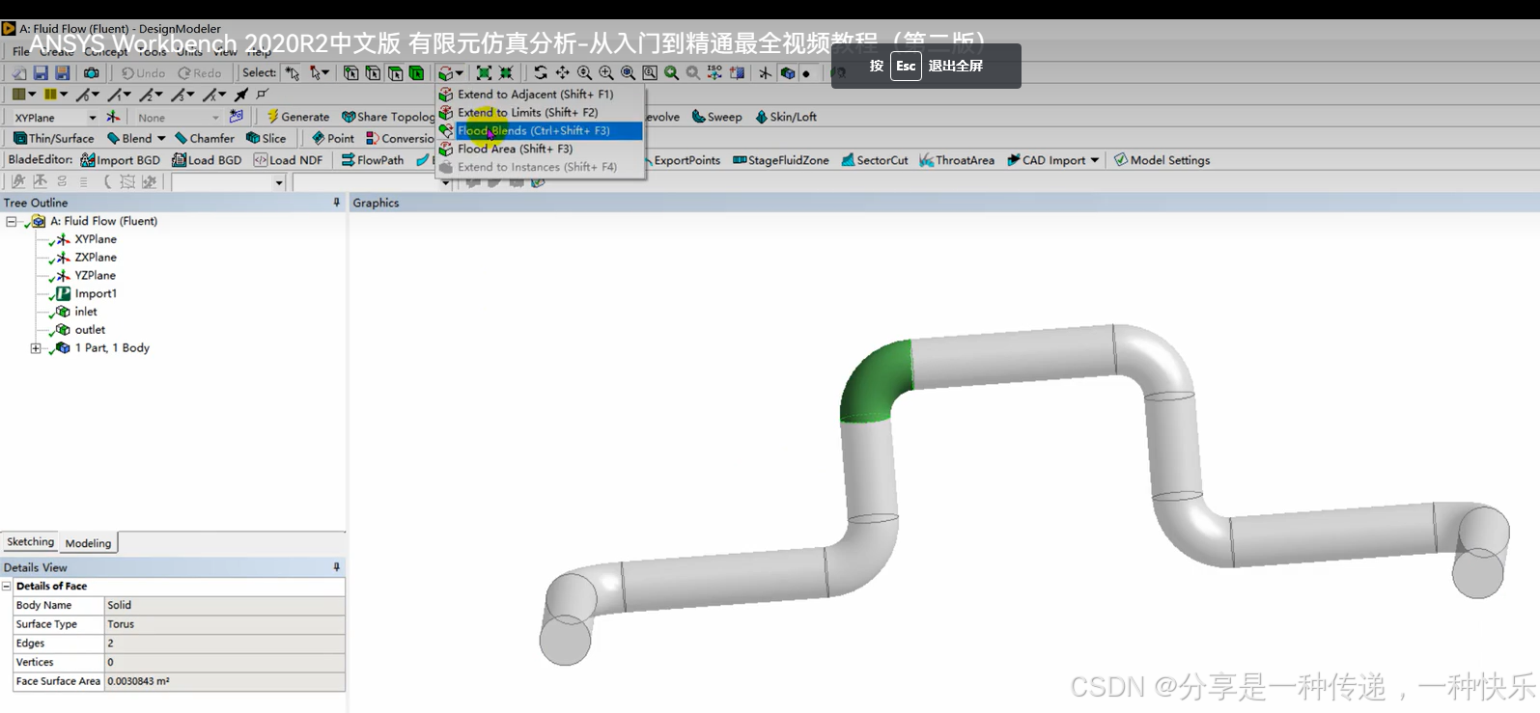Select the Sweep tool

[717, 117]
